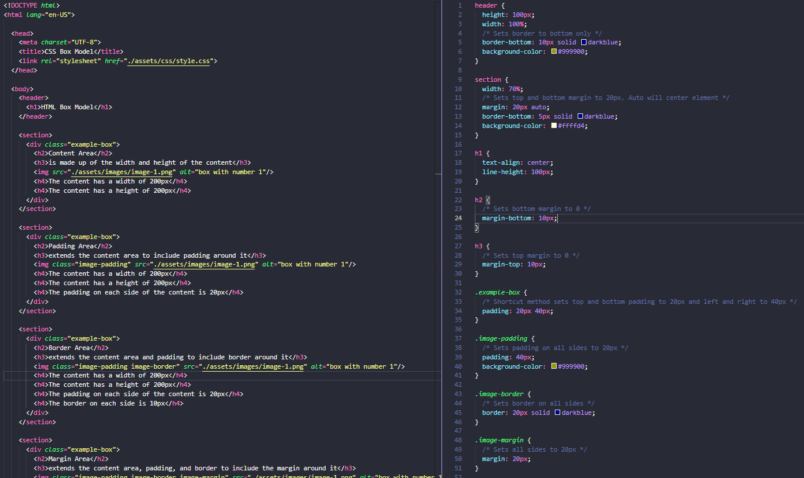This screenshot has width=804, height=478.
Task: Open darkblue swatch in section border-bottom rule
Action: pyautogui.click(x=580, y=116)
